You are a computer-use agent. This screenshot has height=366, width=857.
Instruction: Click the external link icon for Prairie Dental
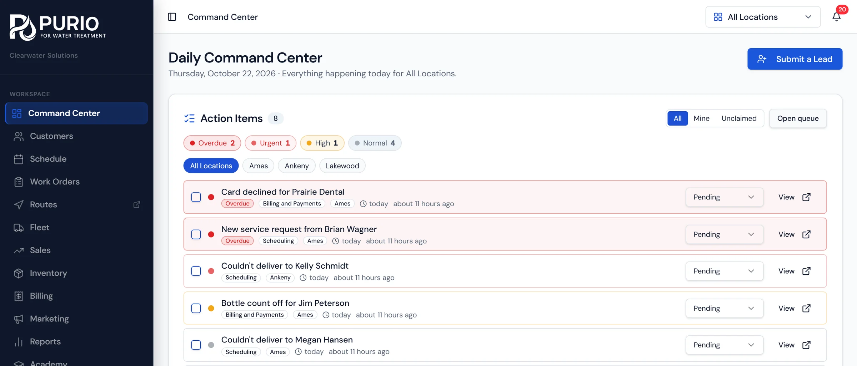click(x=806, y=197)
